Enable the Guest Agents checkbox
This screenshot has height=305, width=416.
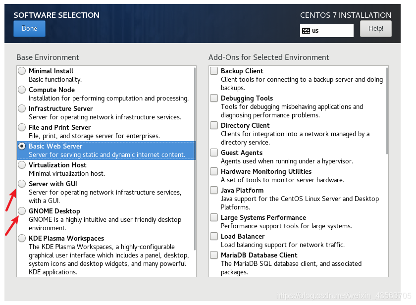tap(214, 152)
